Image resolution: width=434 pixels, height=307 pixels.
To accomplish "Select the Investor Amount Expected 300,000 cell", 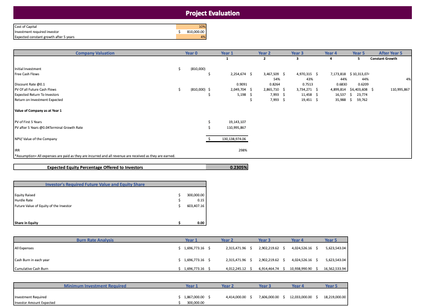I will (196, 303).
